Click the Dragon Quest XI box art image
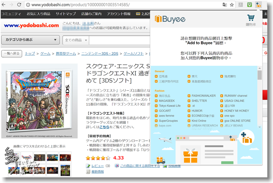 click(x=39, y=101)
